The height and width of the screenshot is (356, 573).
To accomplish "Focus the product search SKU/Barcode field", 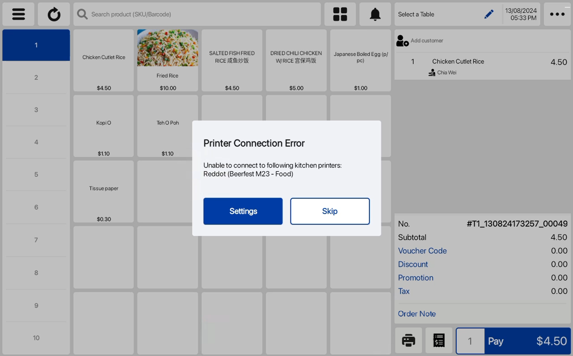I will (197, 14).
